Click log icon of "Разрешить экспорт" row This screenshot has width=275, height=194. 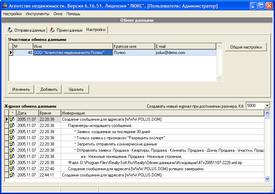[x=12, y=138]
